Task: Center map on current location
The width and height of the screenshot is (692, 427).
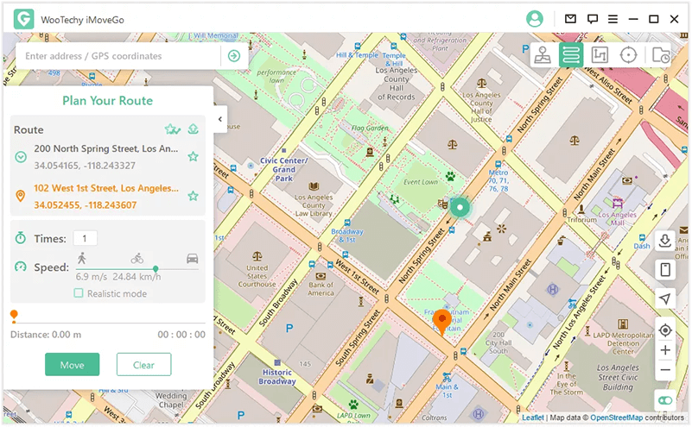Action: point(664,330)
